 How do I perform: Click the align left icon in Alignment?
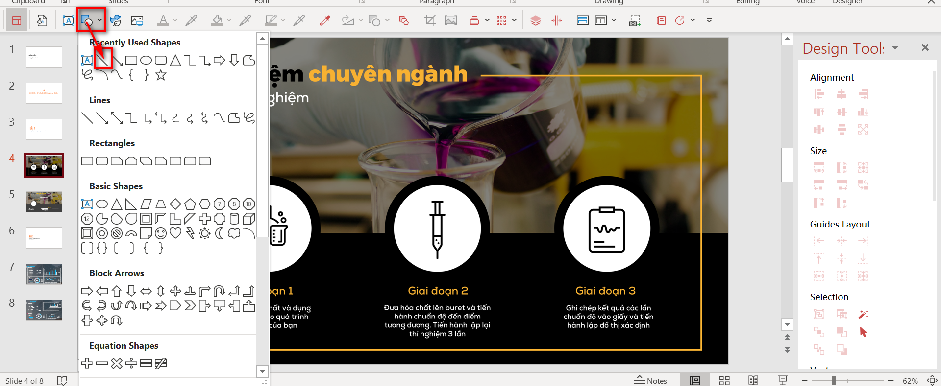(819, 94)
